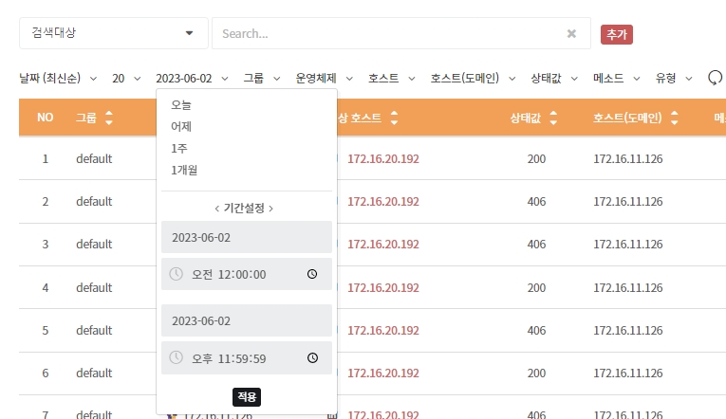Click the start date 2023-06-02 field
726x419 pixels.
[246, 237]
